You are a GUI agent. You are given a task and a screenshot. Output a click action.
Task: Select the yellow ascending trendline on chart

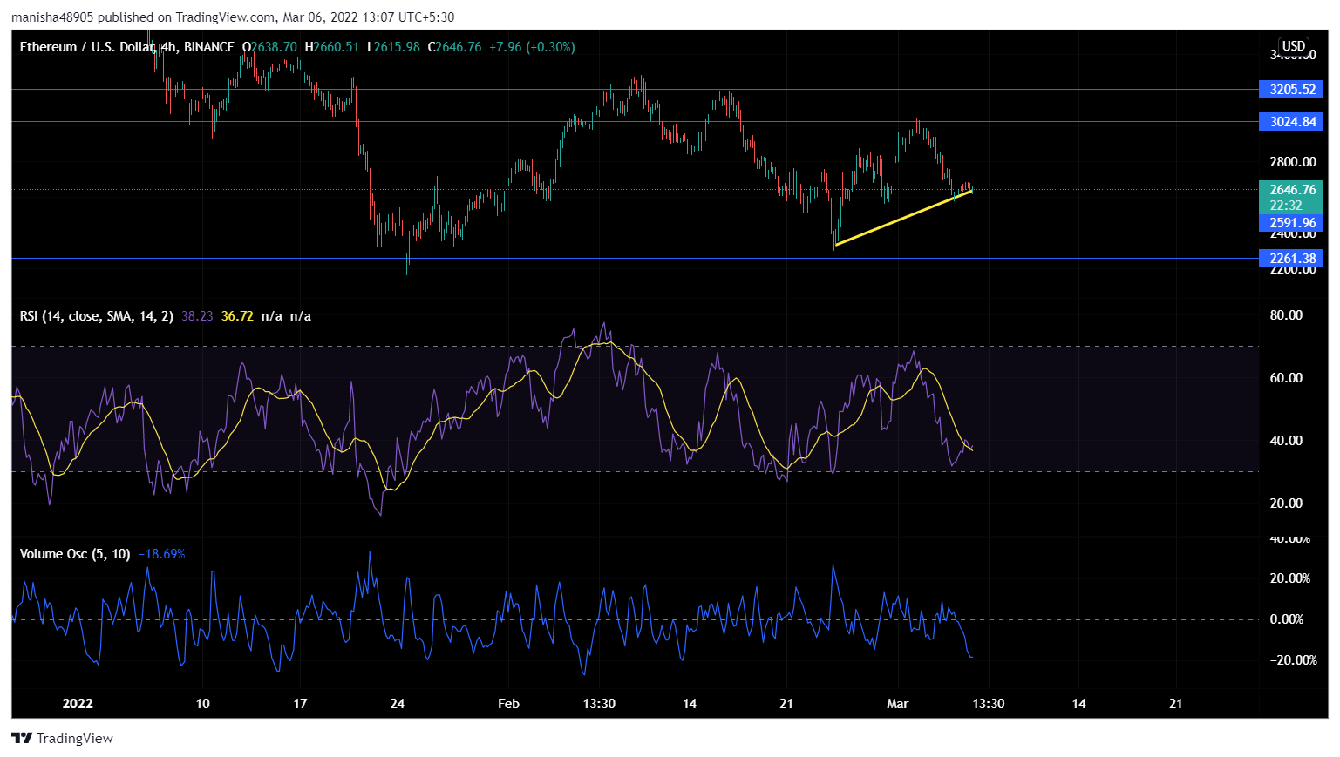[x=898, y=220]
